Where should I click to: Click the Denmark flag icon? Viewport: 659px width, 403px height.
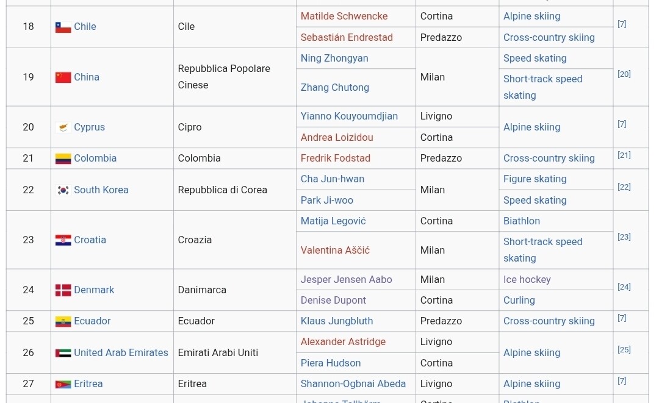63,290
